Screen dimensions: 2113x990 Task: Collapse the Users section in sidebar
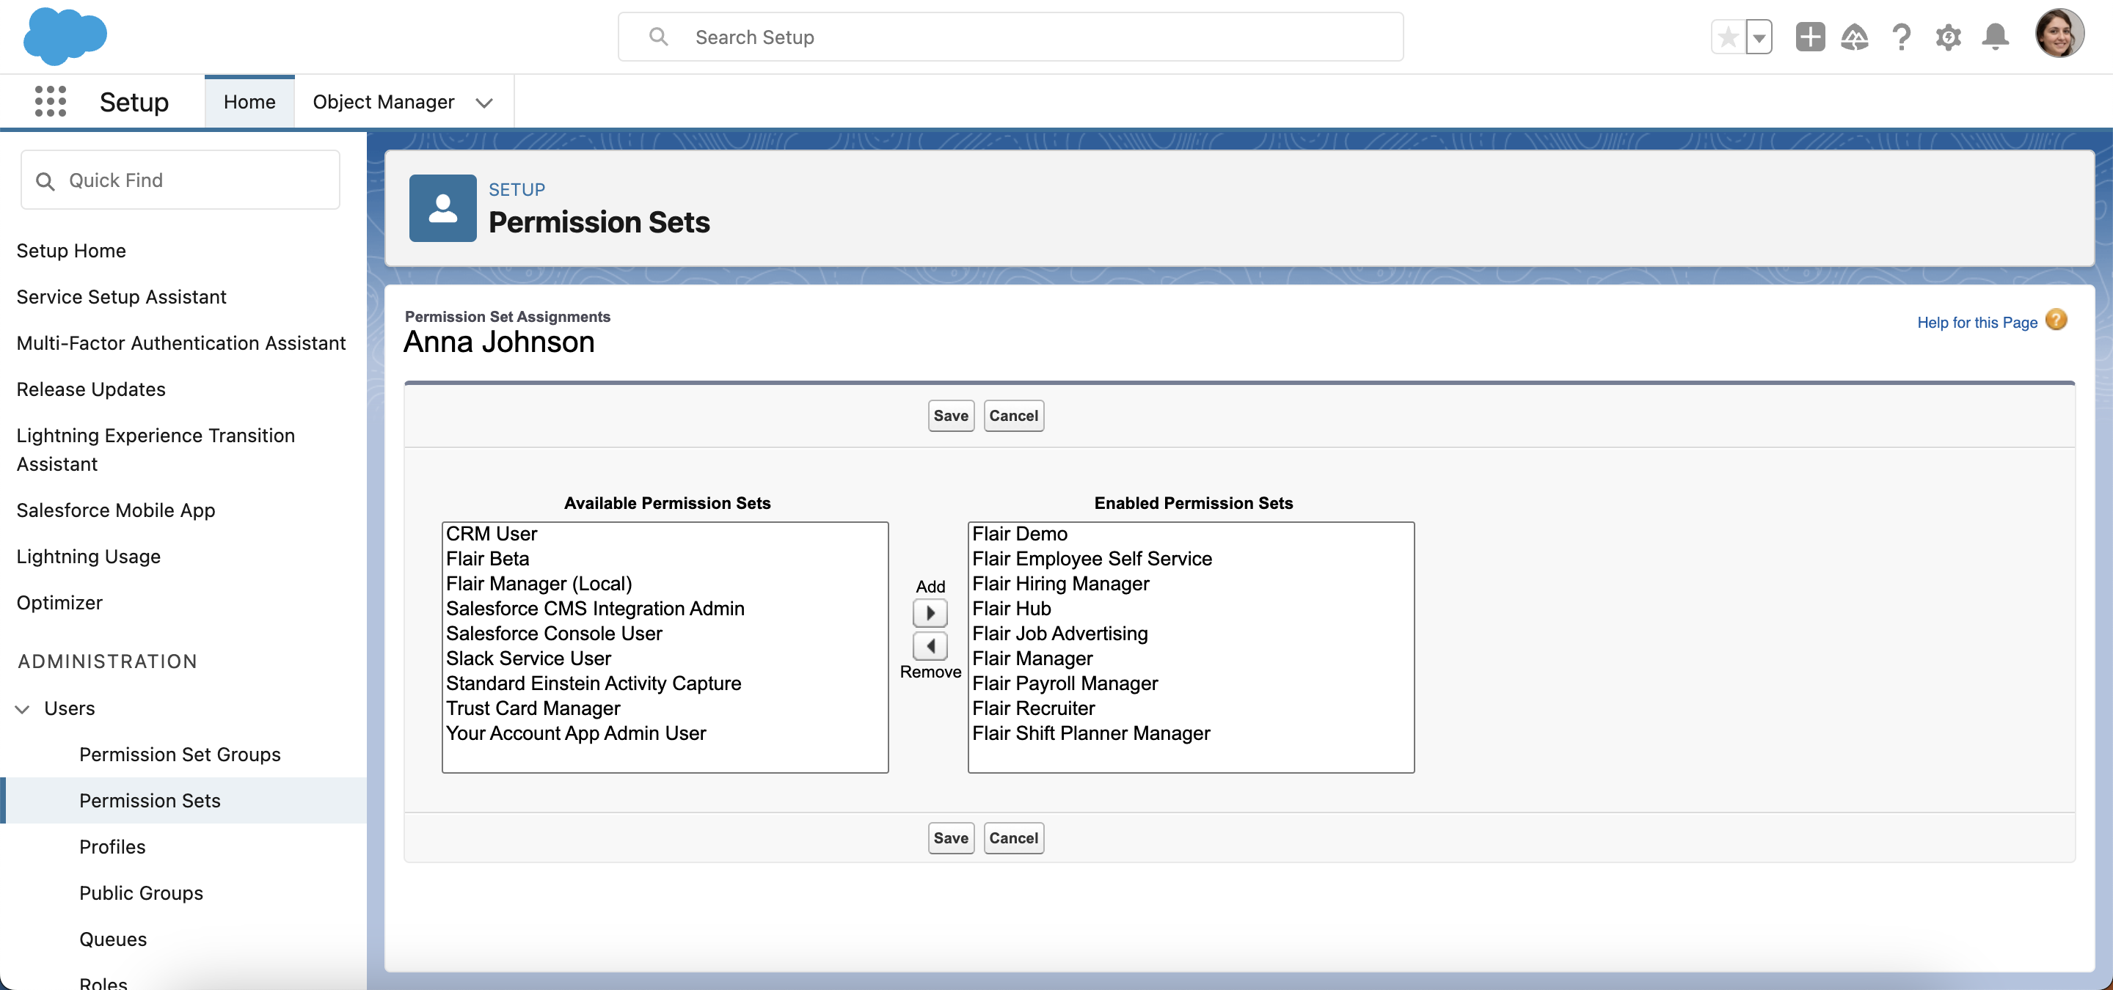22,710
